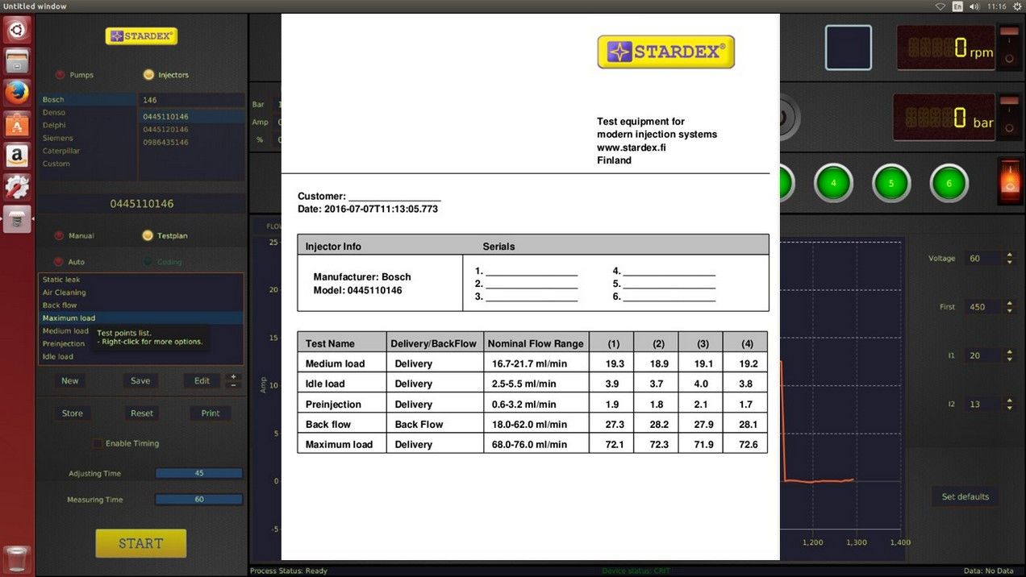Adjust the I2 value stepper arrows
The height and width of the screenshot is (577, 1026).
(x=1009, y=404)
